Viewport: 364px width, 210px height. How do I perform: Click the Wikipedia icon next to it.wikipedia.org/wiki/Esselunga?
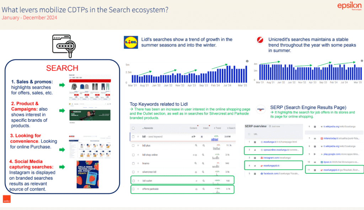point(322,126)
